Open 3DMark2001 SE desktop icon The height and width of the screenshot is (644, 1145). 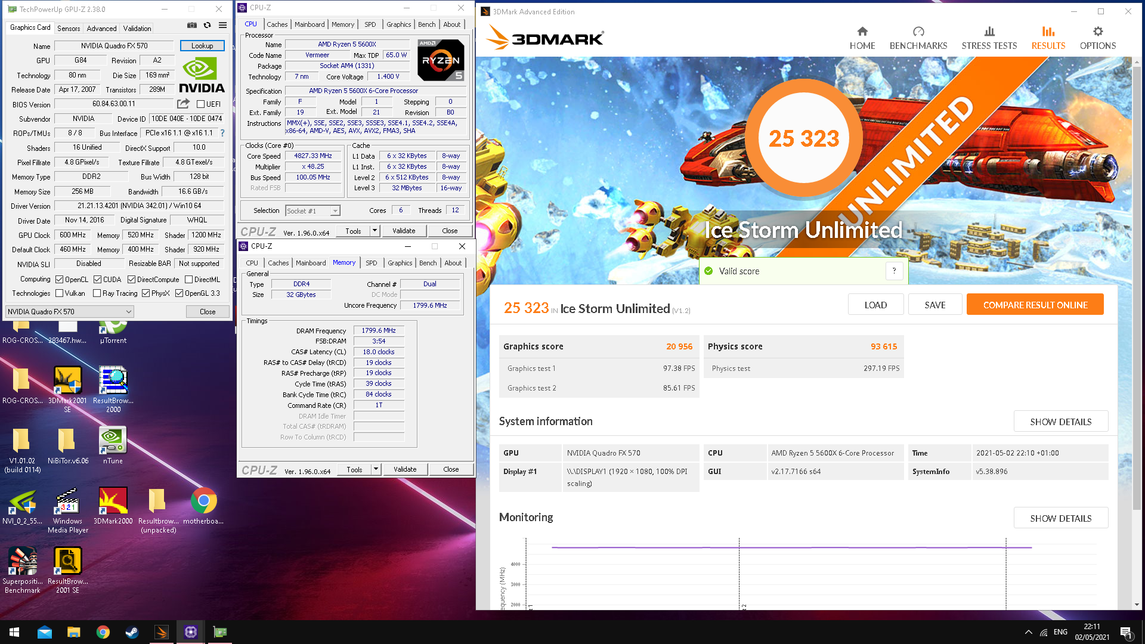tap(67, 389)
